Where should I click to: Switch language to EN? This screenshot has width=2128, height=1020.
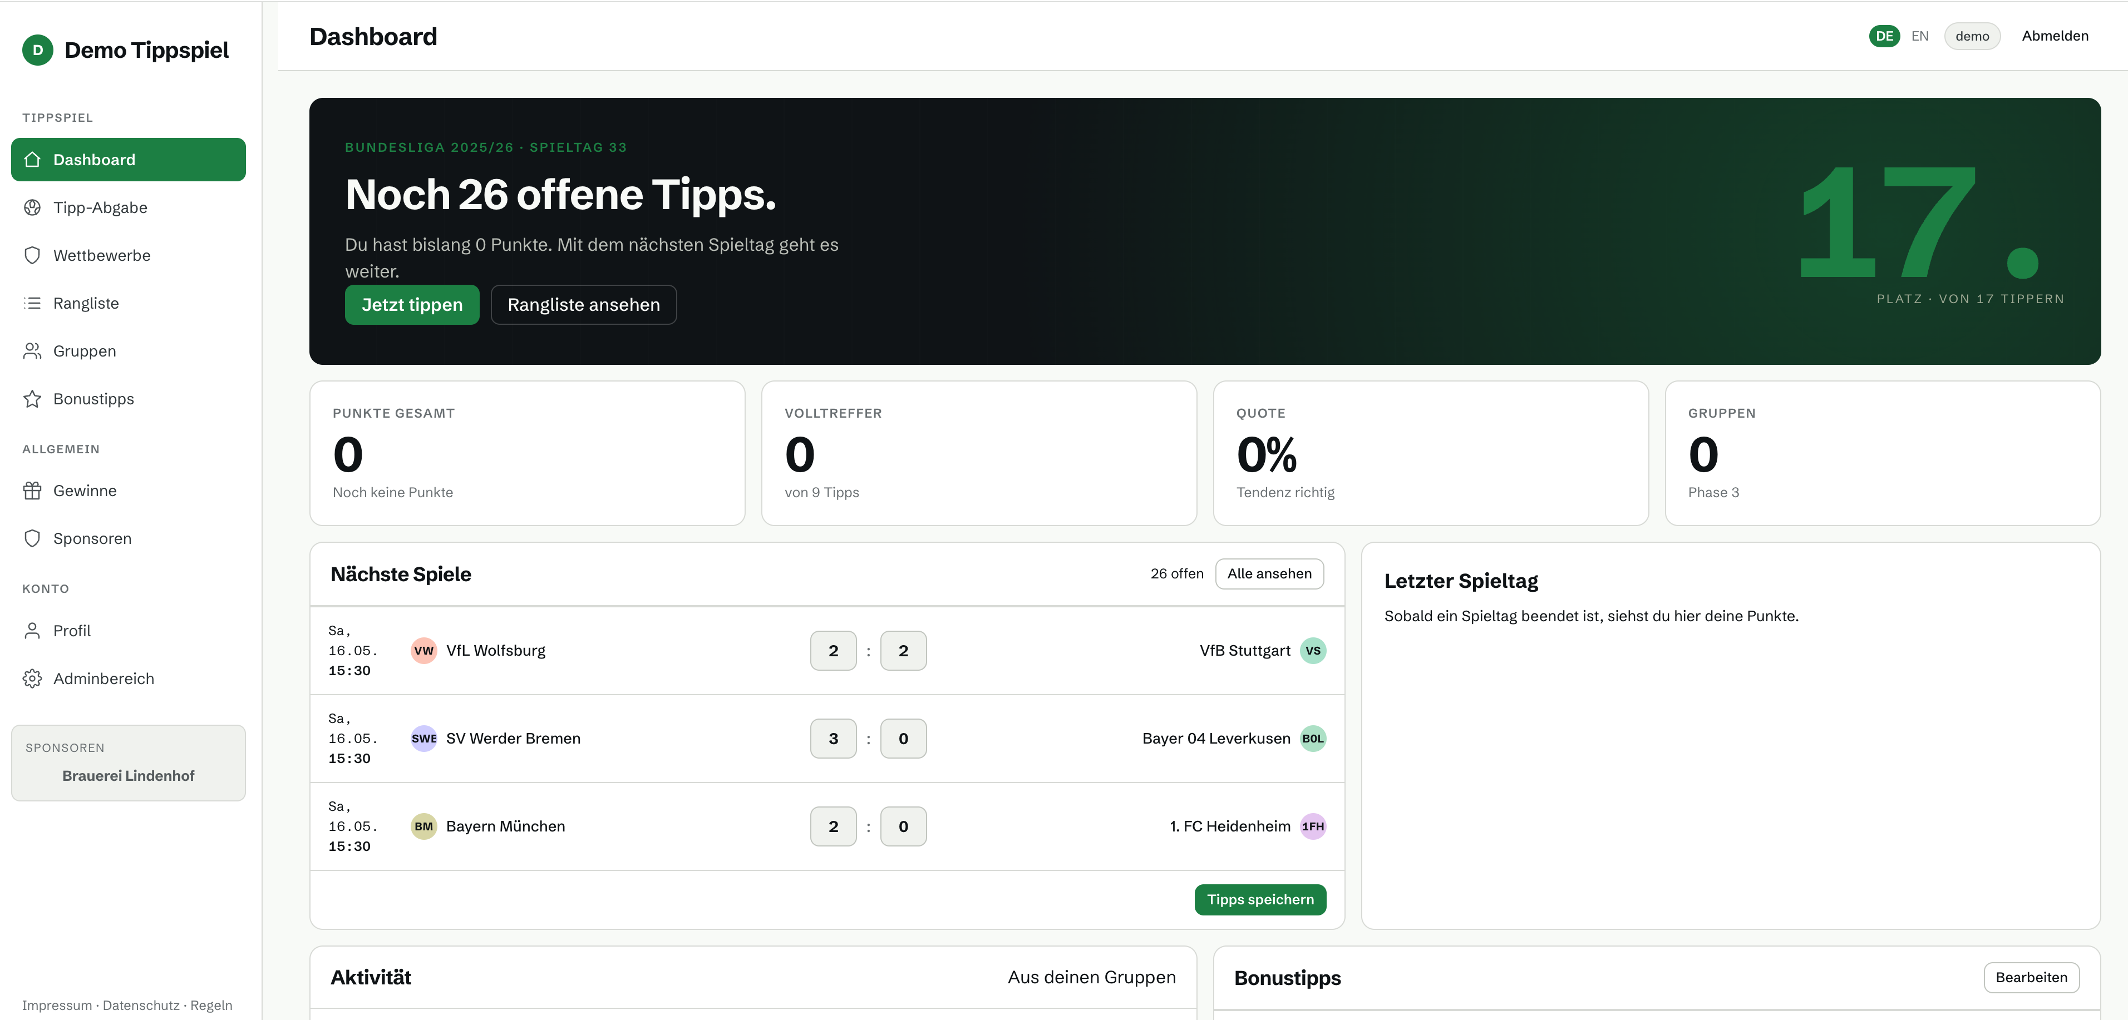coord(1919,36)
